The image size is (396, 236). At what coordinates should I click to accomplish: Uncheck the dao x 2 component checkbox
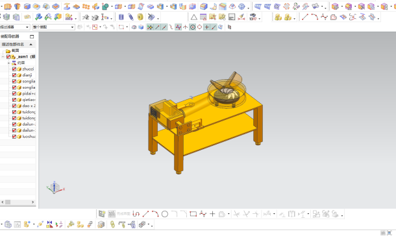point(14,106)
